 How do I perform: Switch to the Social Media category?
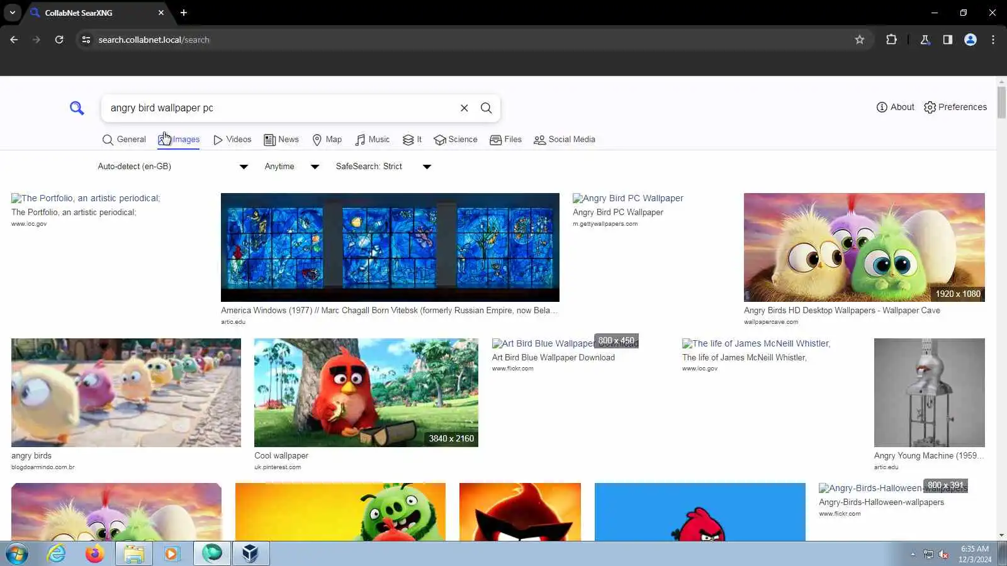coord(565,140)
